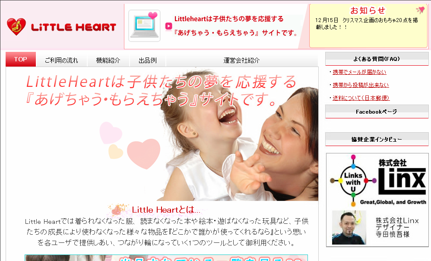This screenshot has width=431, height=261.
Task: Switch to the 機能紹介 tab
Action: [108, 60]
